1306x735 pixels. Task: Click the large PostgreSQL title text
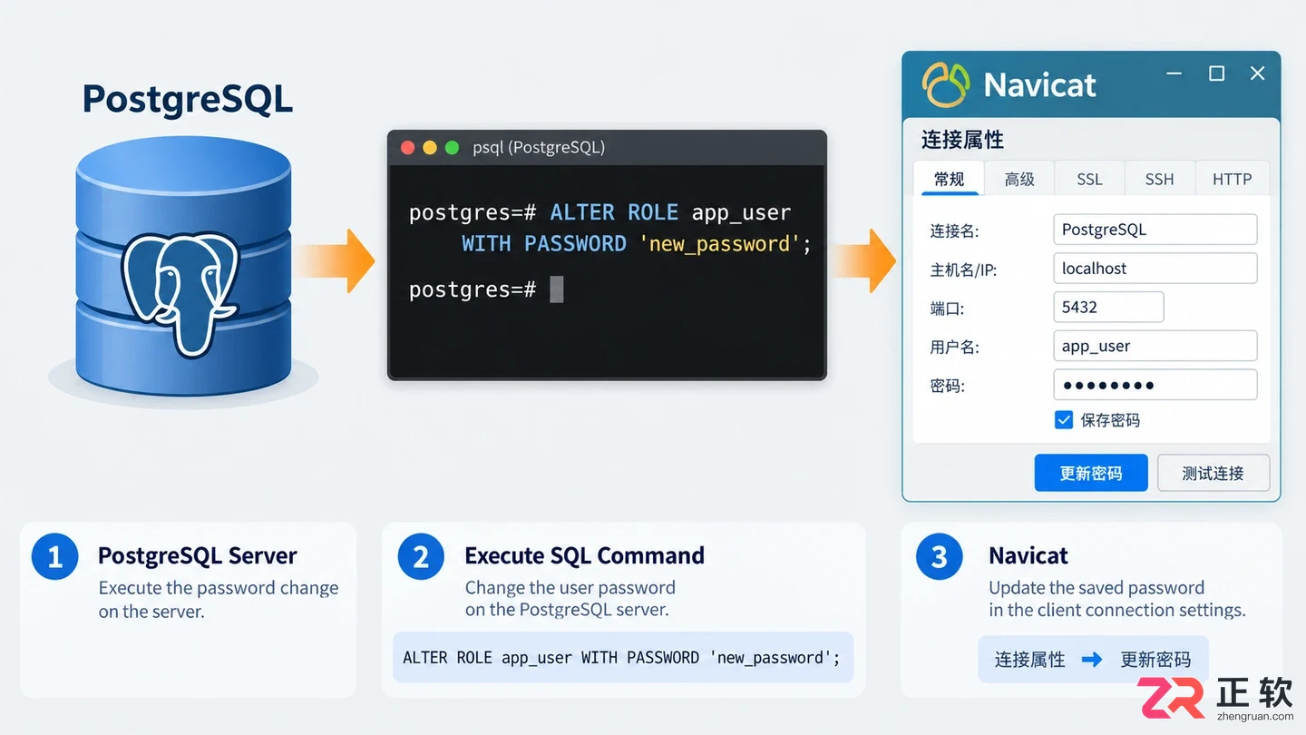coord(188,99)
